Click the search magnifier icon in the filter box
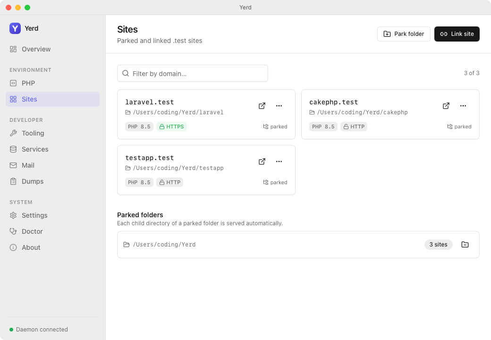Image resolution: width=491 pixels, height=340 pixels. (x=126, y=73)
